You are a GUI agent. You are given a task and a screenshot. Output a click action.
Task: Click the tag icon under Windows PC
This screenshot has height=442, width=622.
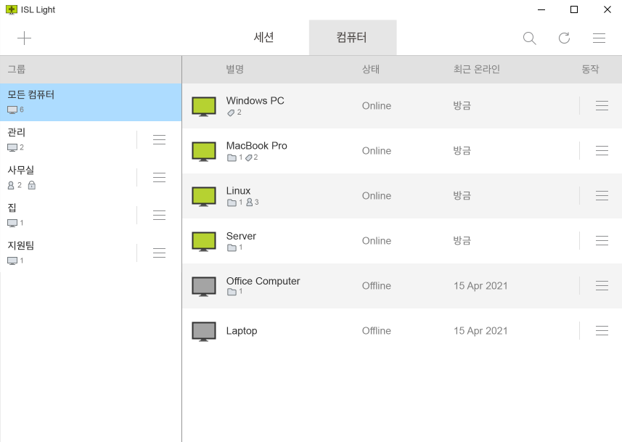pos(231,112)
